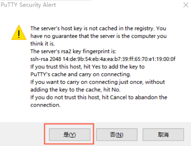Click the "think it is." text line
The width and height of the screenshot is (191, 146).
43,44
